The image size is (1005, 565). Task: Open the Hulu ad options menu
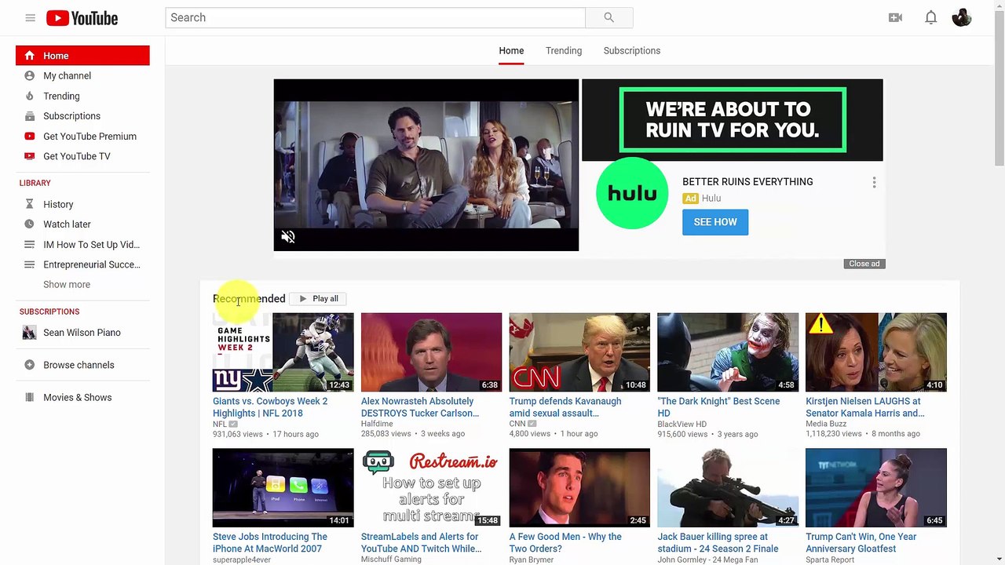(x=874, y=182)
